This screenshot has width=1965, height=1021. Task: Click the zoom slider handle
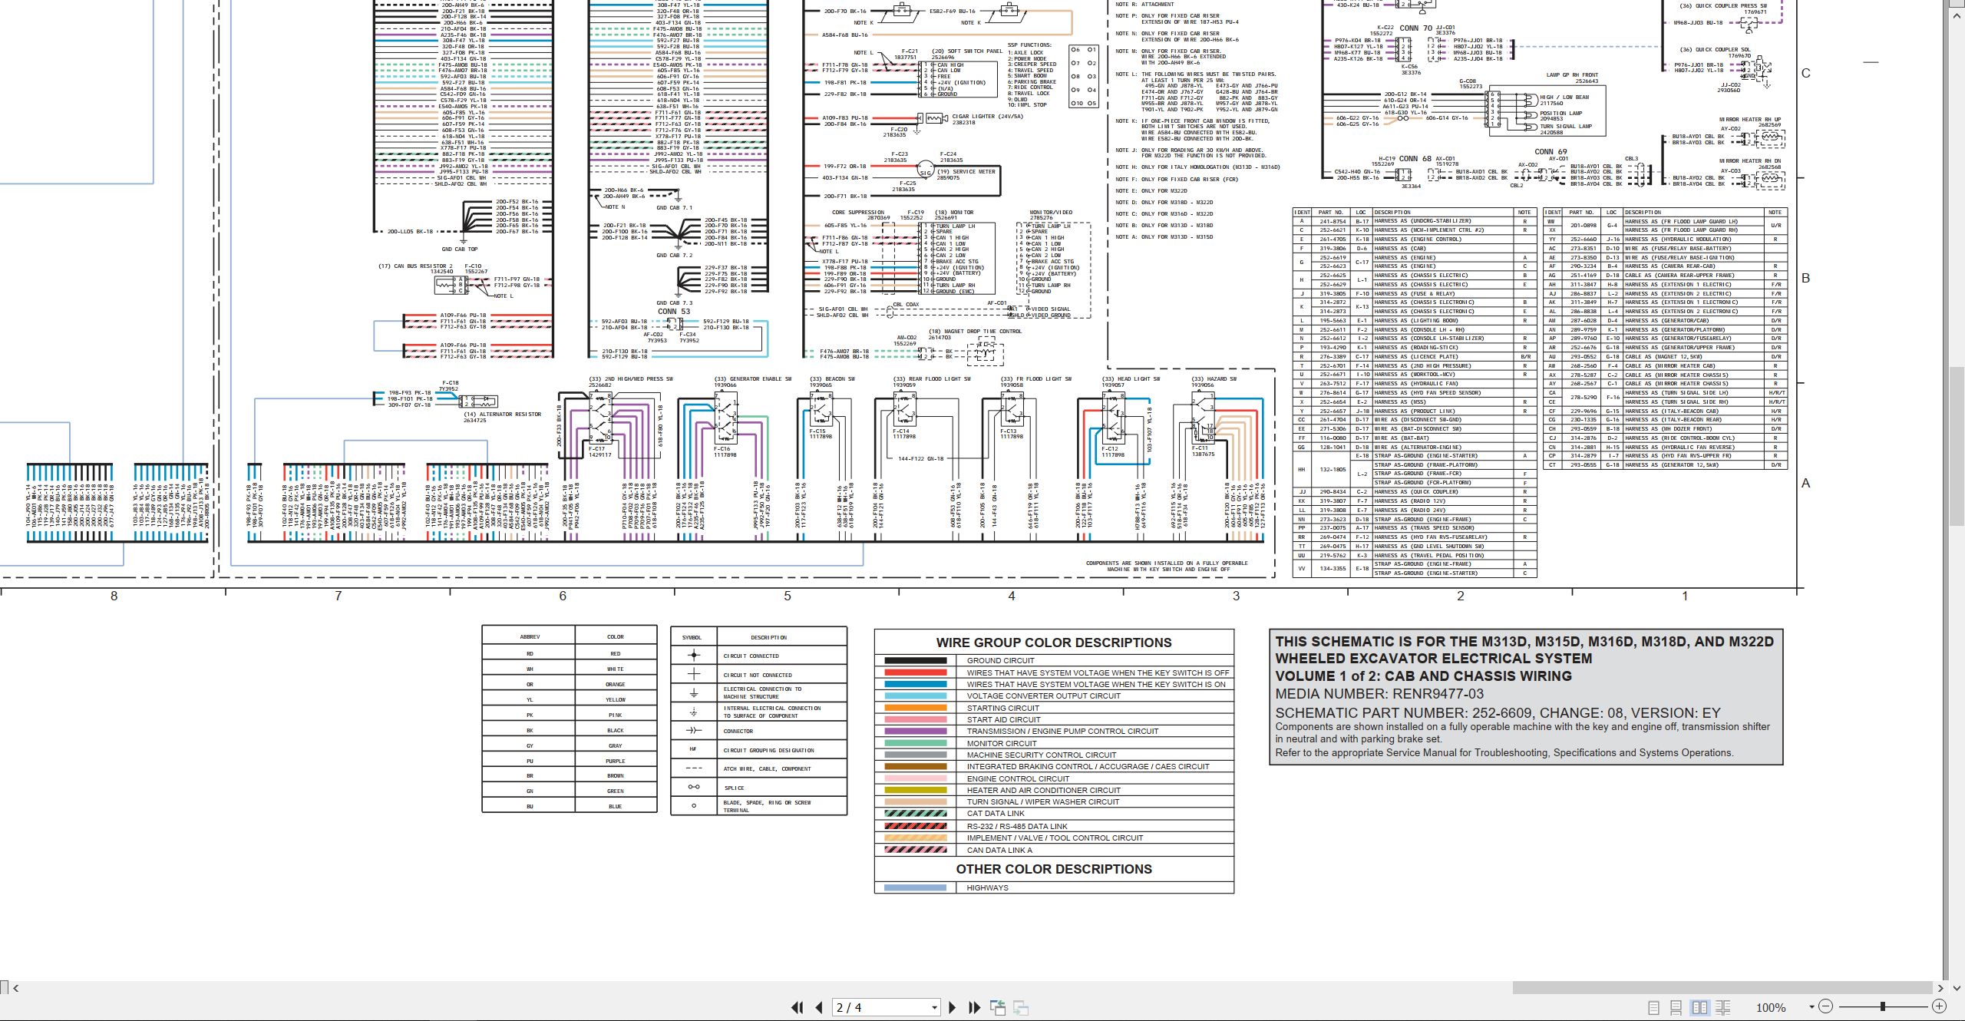(1883, 1006)
